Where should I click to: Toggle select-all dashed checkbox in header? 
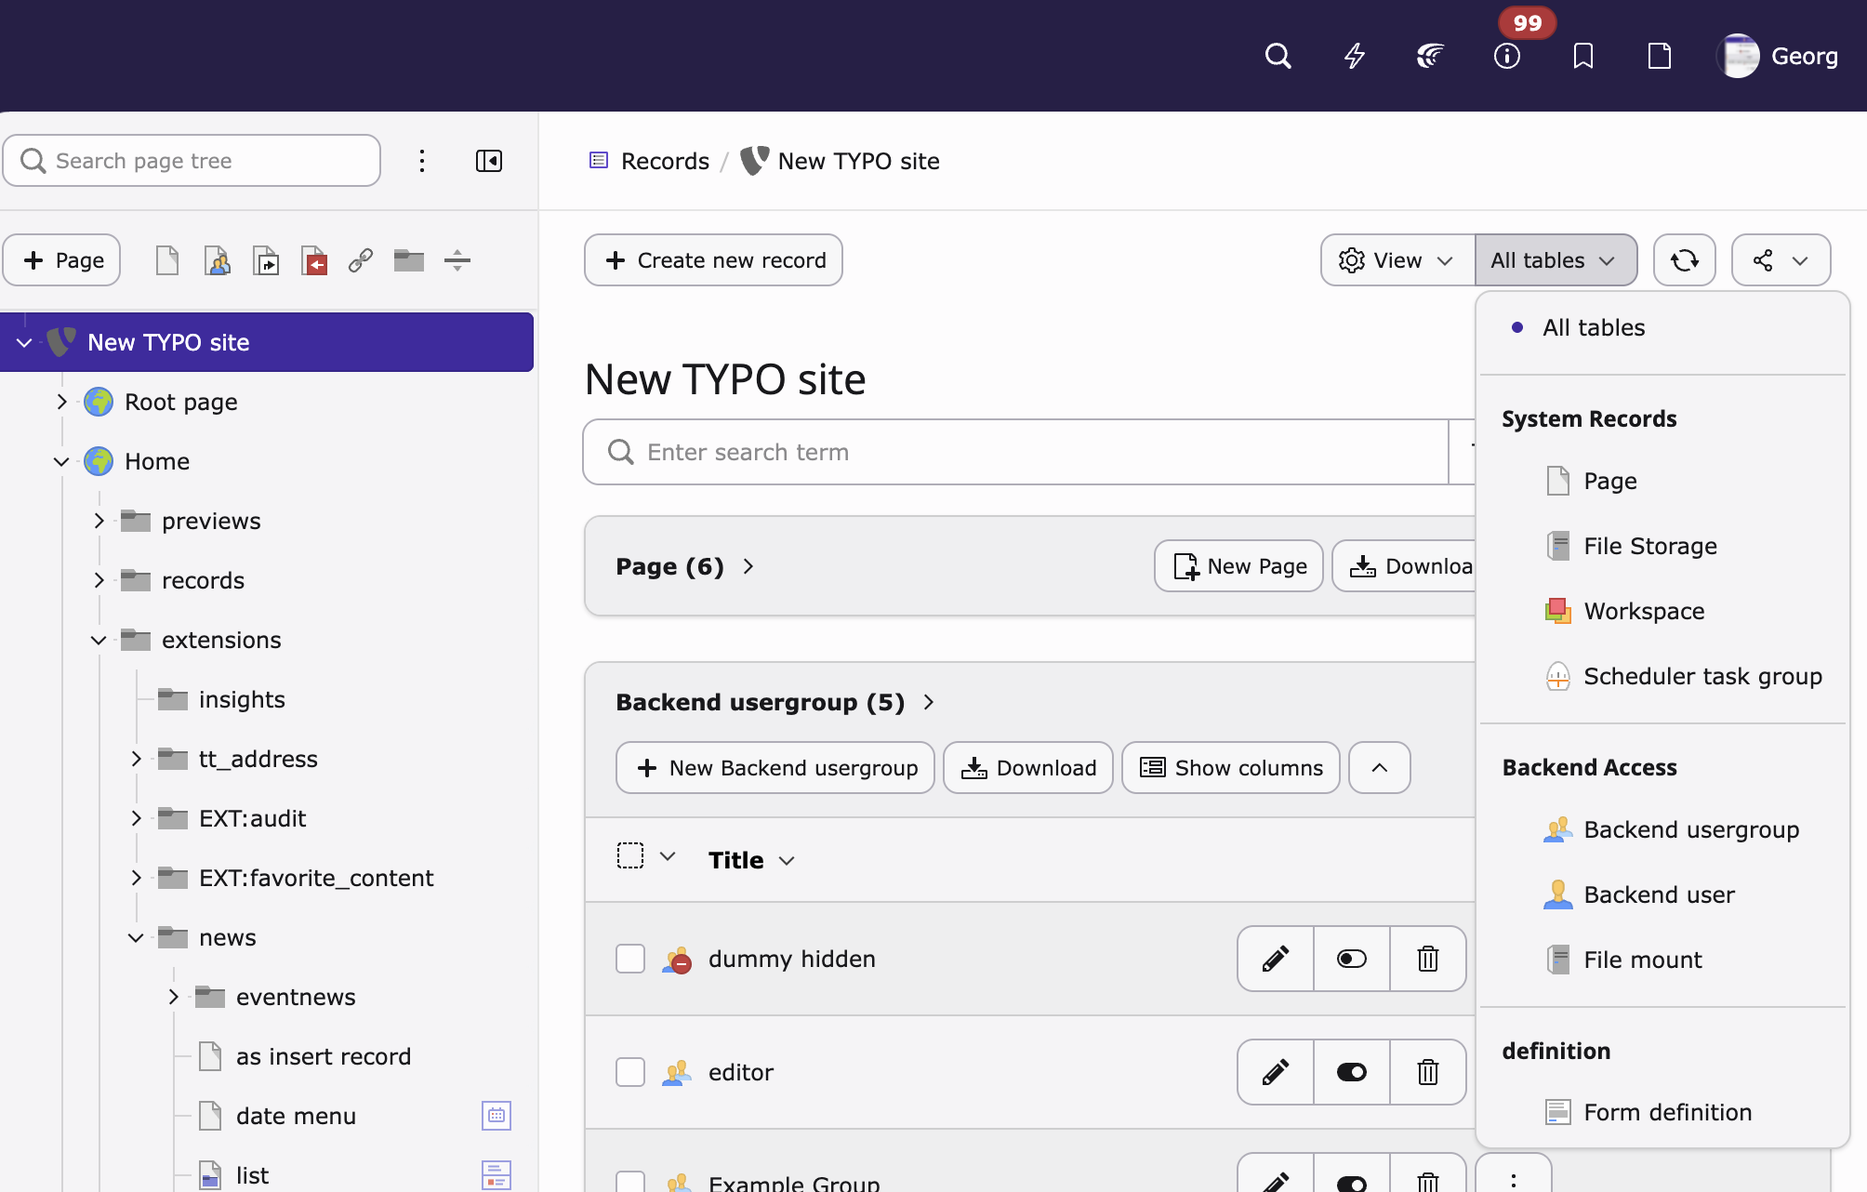click(x=630, y=855)
